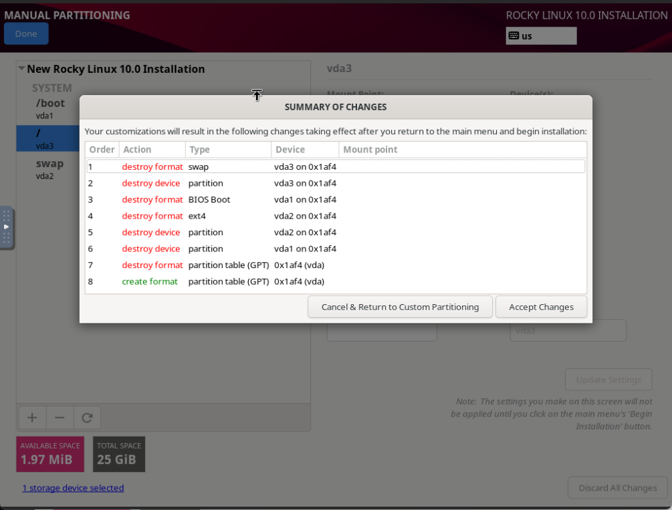
Task: Click the Done button
Action: pyautogui.click(x=26, y=34)
